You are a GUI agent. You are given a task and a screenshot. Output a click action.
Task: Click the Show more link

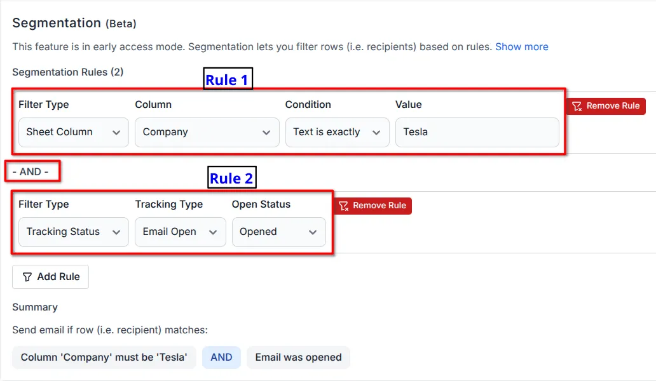(x=522, y=46)
